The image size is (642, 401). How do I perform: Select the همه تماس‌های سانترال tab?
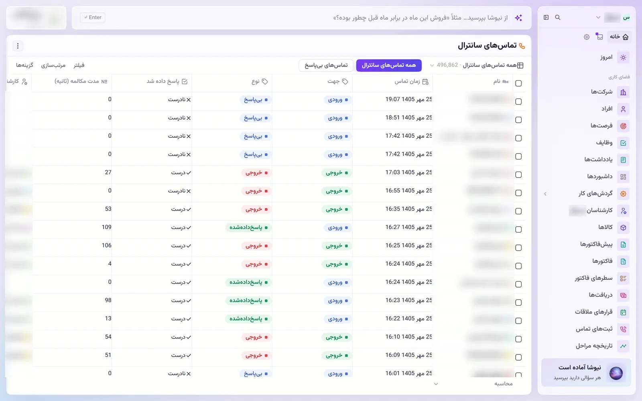[389, 65]
